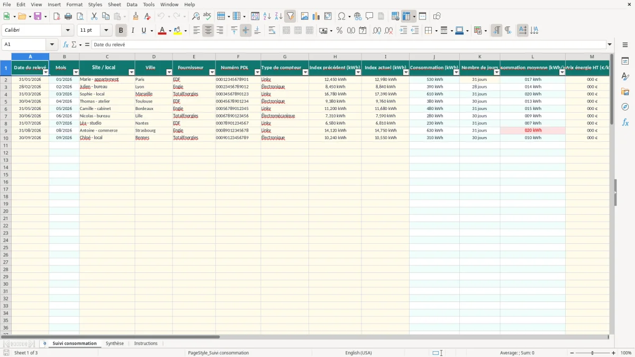Click the Font Color red A swatch

[x=162, y=31]
